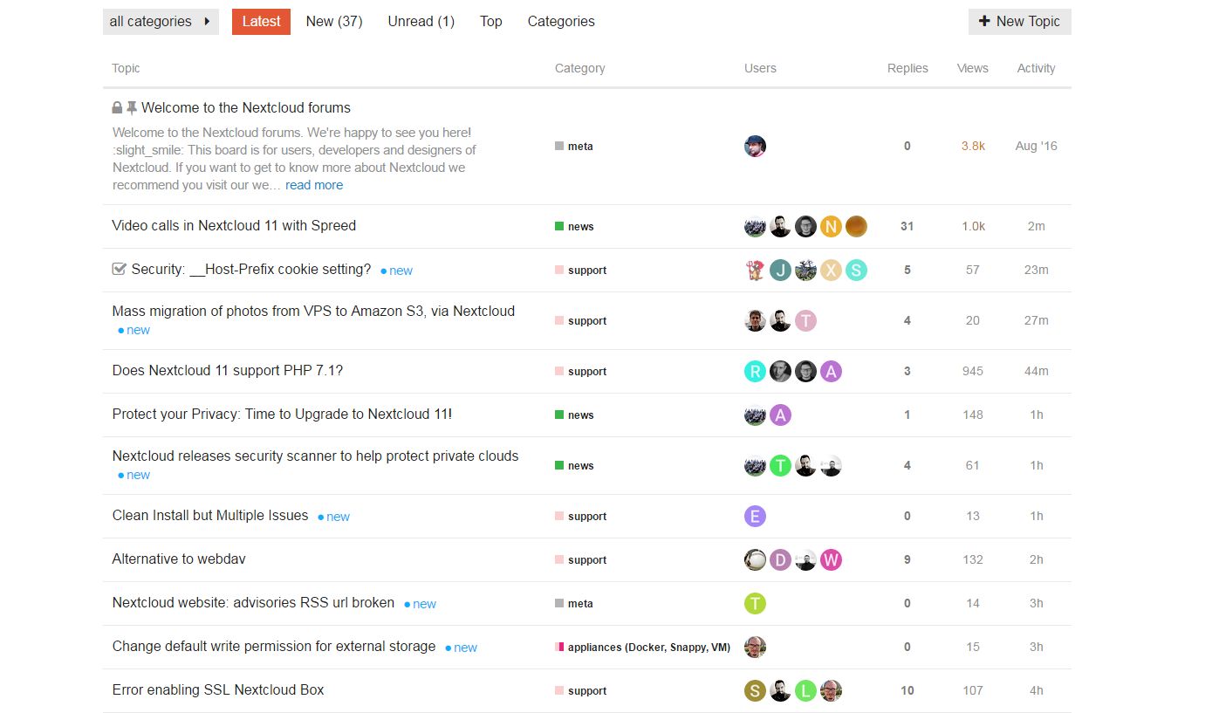
Task: Click purple A avatar on PHP 7.1 row
Action: click(x=831, y=372)
